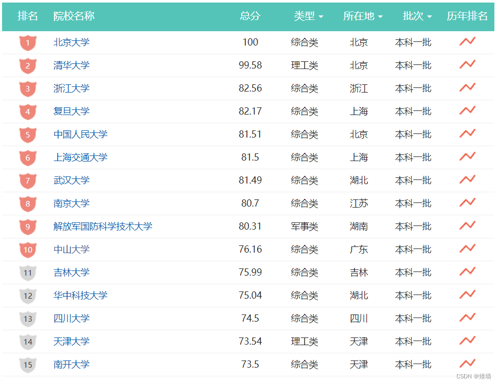499x384 pixels.
Task: Click the gray rank 15 shield badge
Action: [x=28, y=365]
